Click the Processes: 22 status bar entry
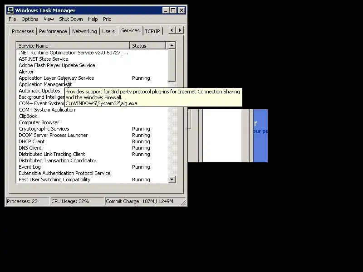 coord(27,201)
